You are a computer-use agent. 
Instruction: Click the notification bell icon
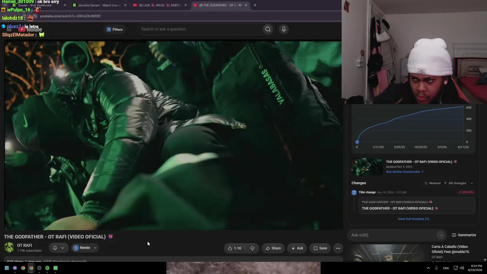[x=55, y=248]
